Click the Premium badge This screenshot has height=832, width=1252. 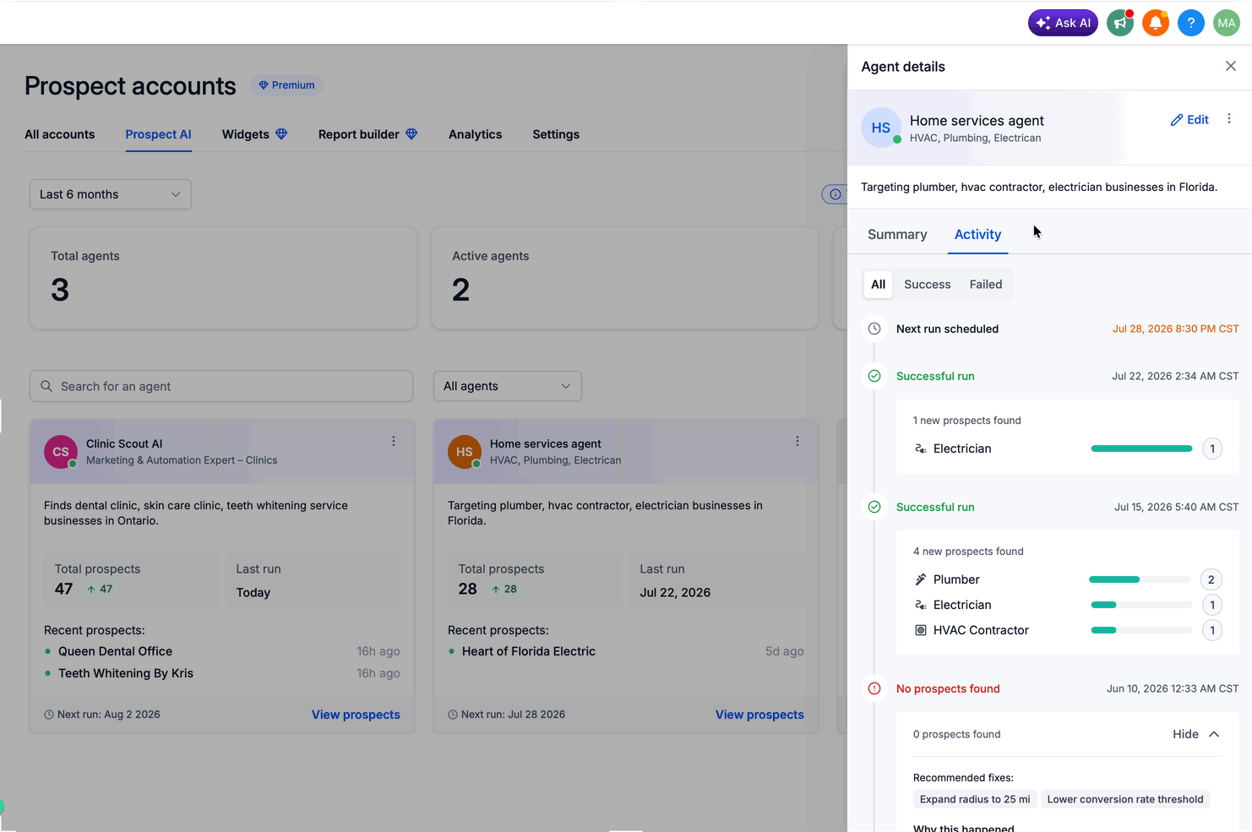287,85
